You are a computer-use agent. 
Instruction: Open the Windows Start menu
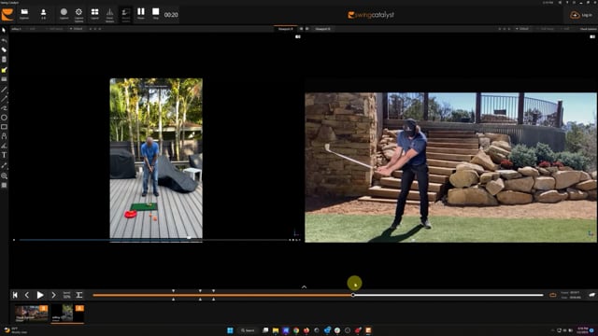(x=230, y=330)
